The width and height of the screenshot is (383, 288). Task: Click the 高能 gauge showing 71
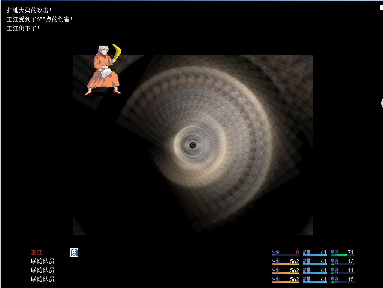(x=342, y=253)
